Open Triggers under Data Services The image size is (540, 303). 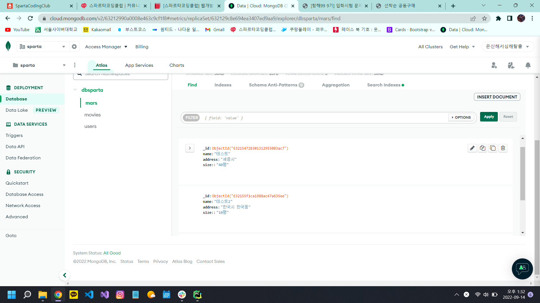click(14, 136)
